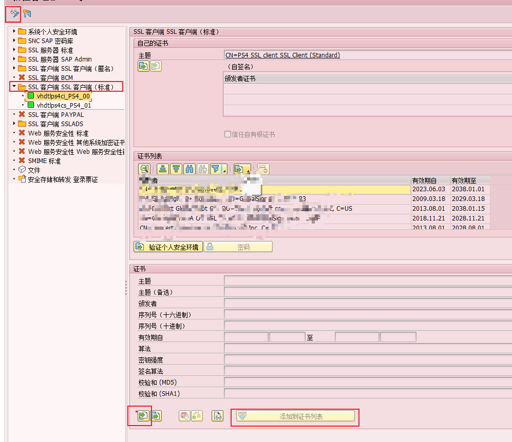
Task: Select the Web 服务安全性 标准 node
Action: coord(58,133)
